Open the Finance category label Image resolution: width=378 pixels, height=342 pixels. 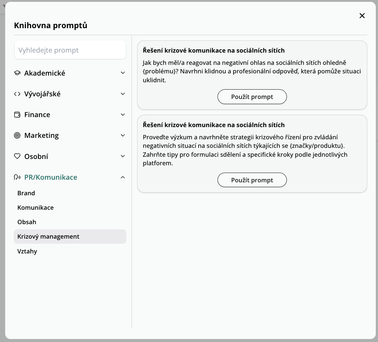click(x=37, y=114)
